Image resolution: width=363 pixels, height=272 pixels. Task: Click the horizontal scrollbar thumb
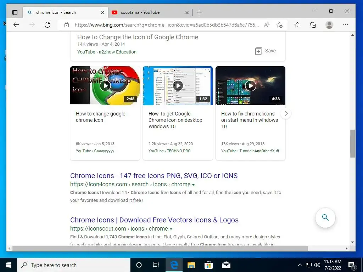[x=160, y=248]
